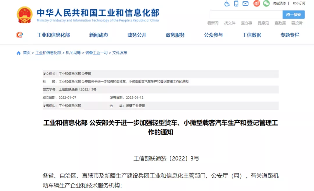
Task: Click the RSS订阅 link
Action: click(299, 3)
